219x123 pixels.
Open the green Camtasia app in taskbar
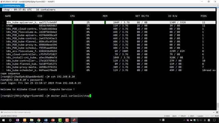pyautogui.click(x=60, y=120)
